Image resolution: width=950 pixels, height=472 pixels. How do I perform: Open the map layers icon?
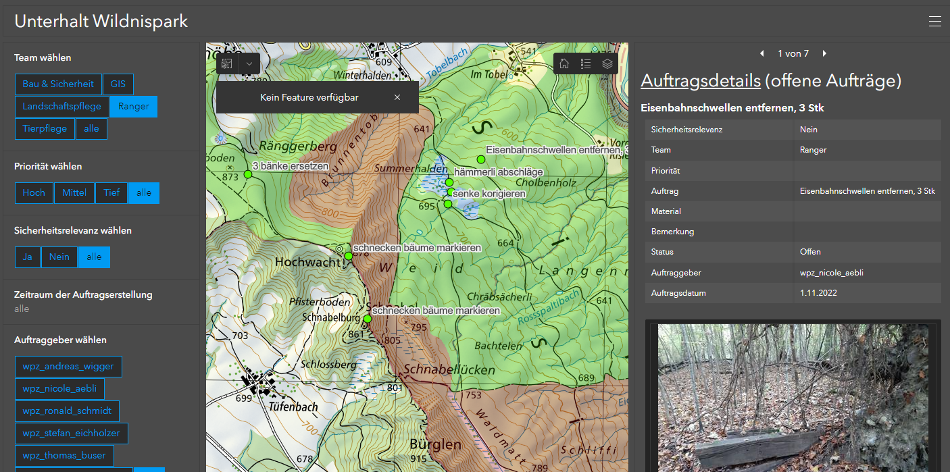point(607,63)
